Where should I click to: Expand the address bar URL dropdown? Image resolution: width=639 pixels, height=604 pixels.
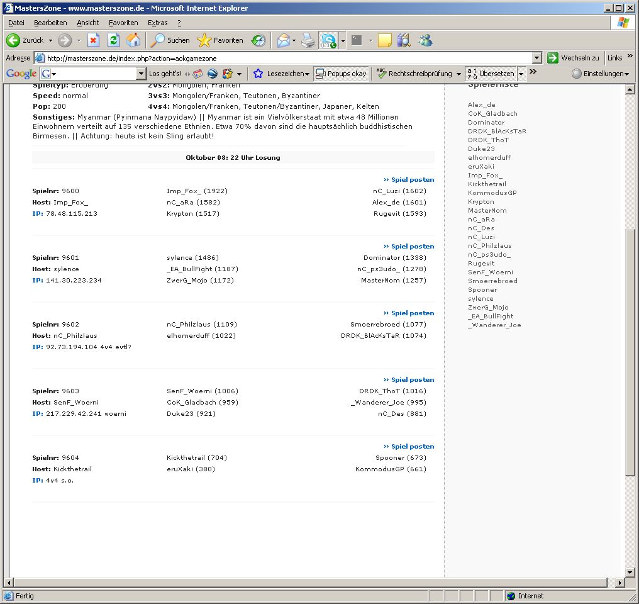point(537,59)
